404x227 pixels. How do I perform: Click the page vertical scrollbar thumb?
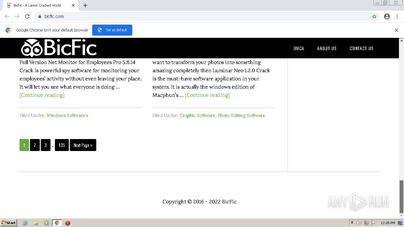coord(401,197)
